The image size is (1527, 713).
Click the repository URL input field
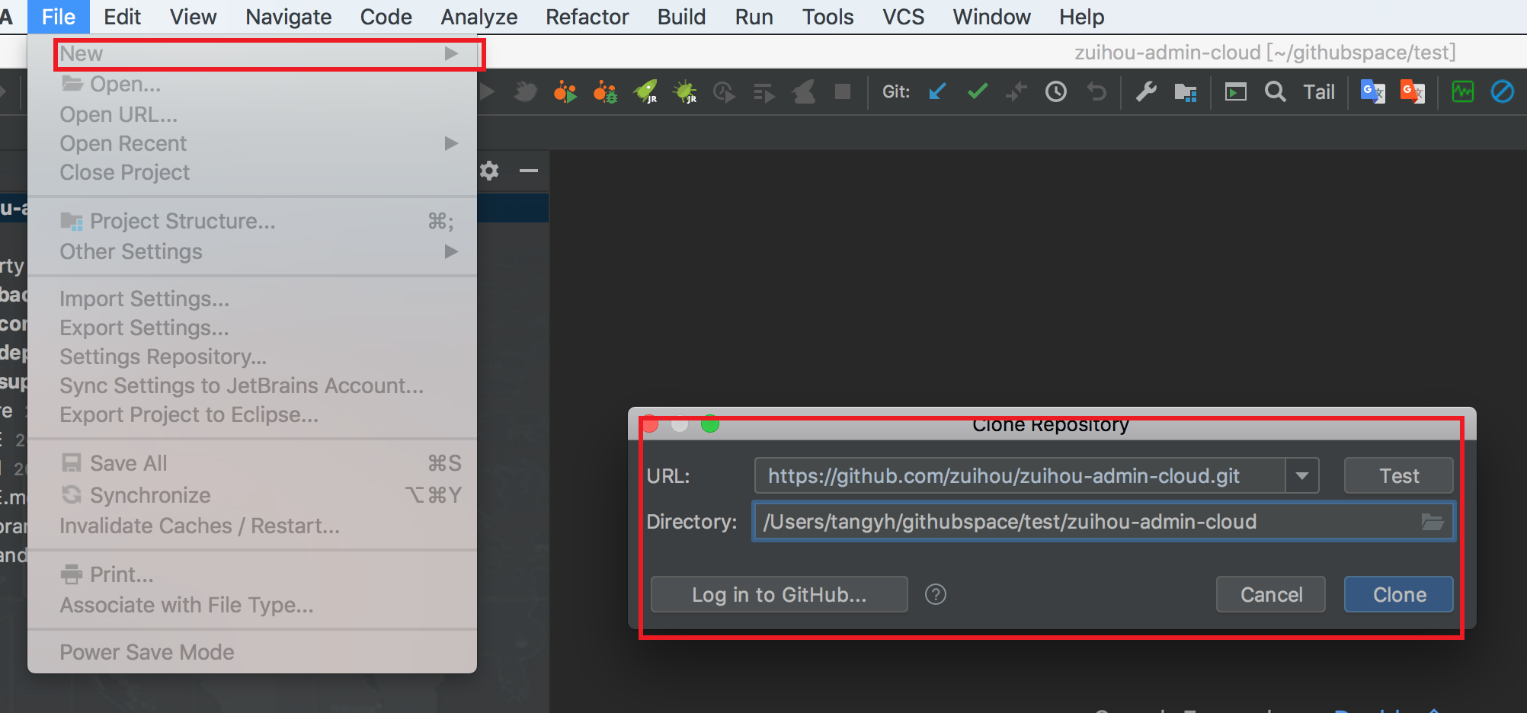(1020, 476)
